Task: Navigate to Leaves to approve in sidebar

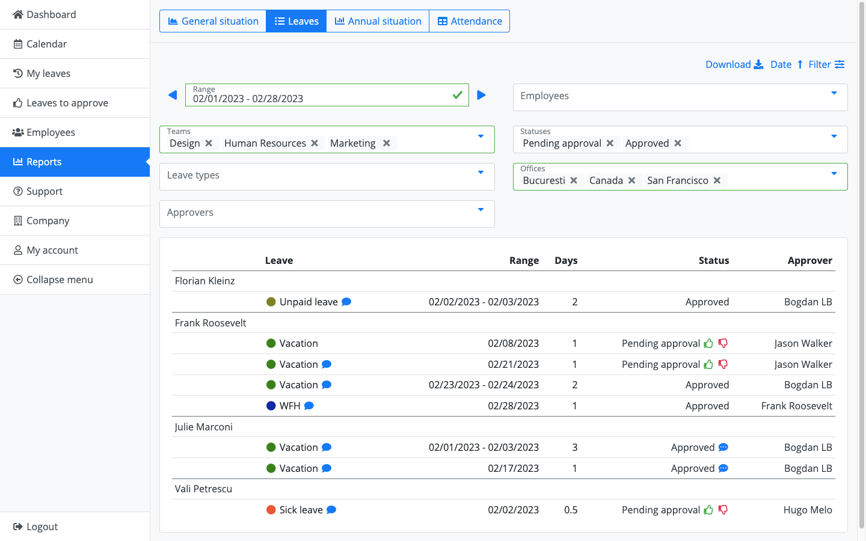Action: (x=67, y=103)
